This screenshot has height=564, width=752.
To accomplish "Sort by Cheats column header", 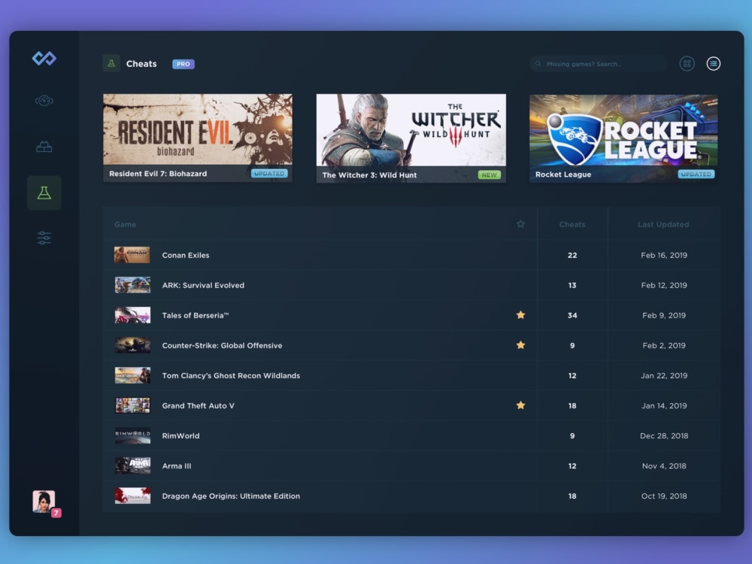I will pos(572,224).
